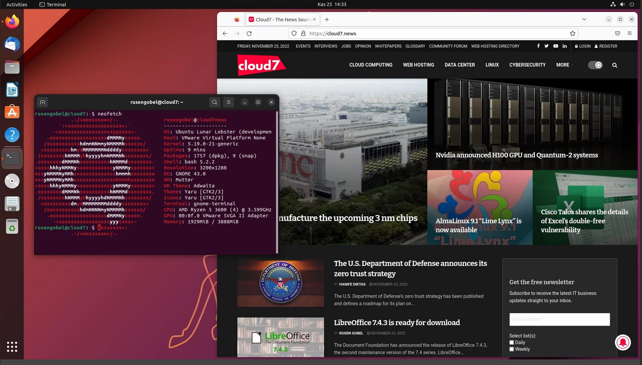This screenshot has height=365, width=642.
Task: Click the LOGIN link
Action: click(x=583, y=46)
